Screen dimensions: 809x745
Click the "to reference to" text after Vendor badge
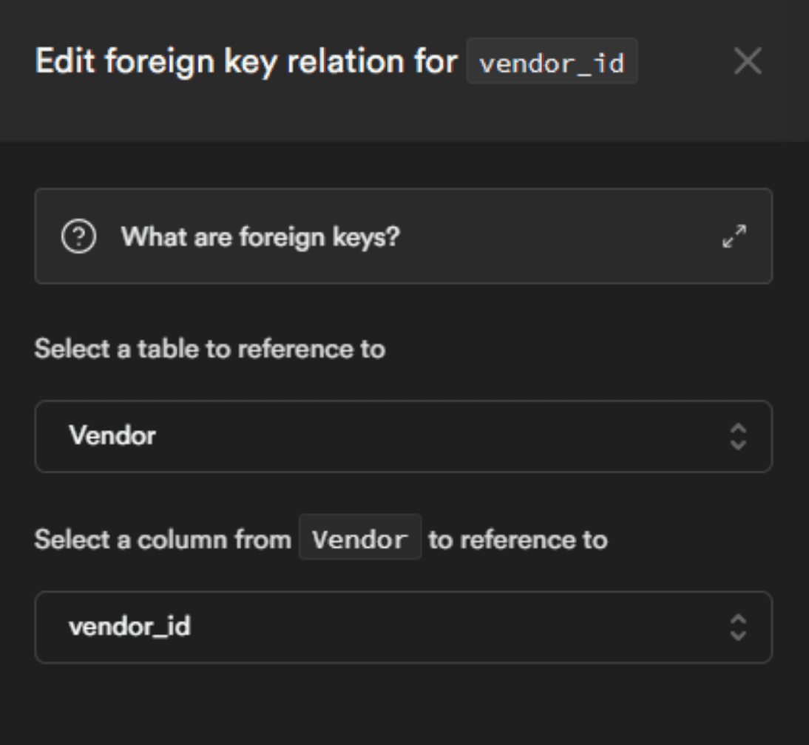coord(518,539)
